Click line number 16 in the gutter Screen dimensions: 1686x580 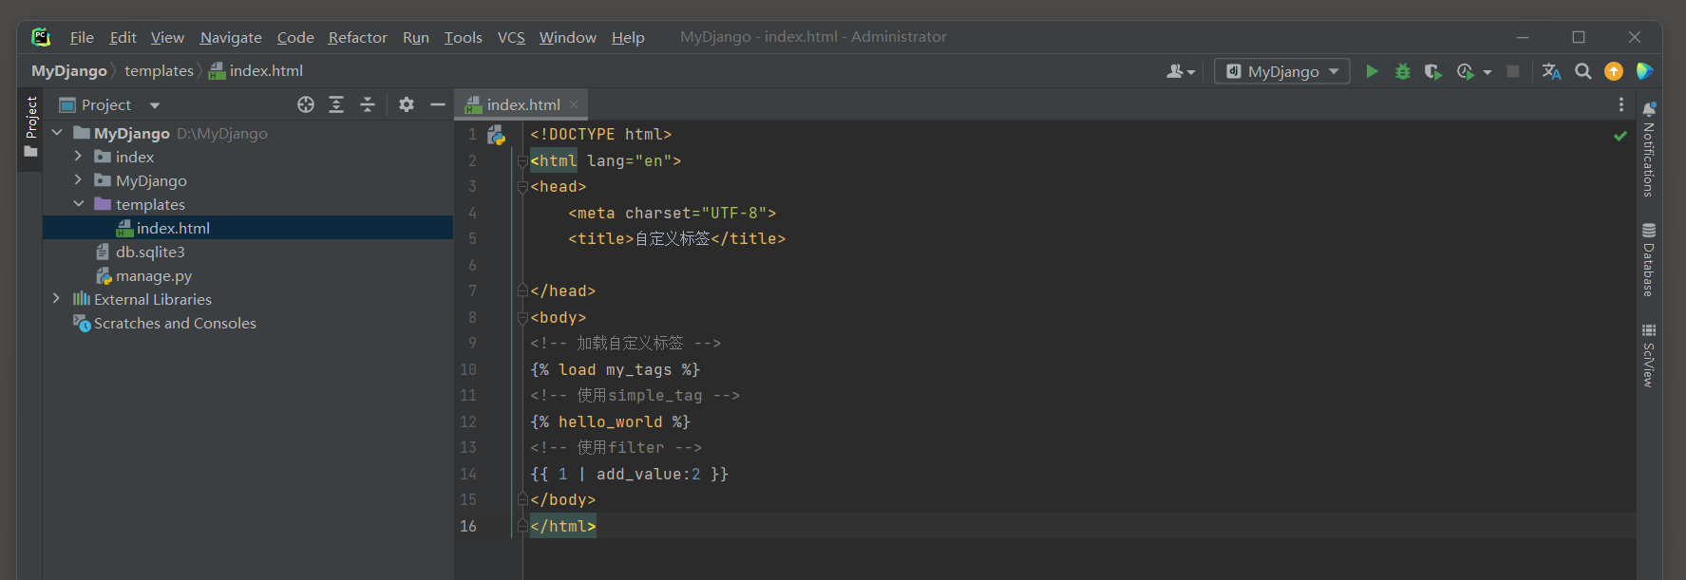[x=468, y=526]
